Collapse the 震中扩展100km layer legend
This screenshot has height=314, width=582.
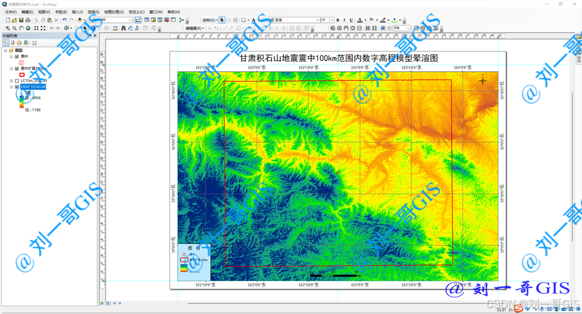click(x=11, y=69)
